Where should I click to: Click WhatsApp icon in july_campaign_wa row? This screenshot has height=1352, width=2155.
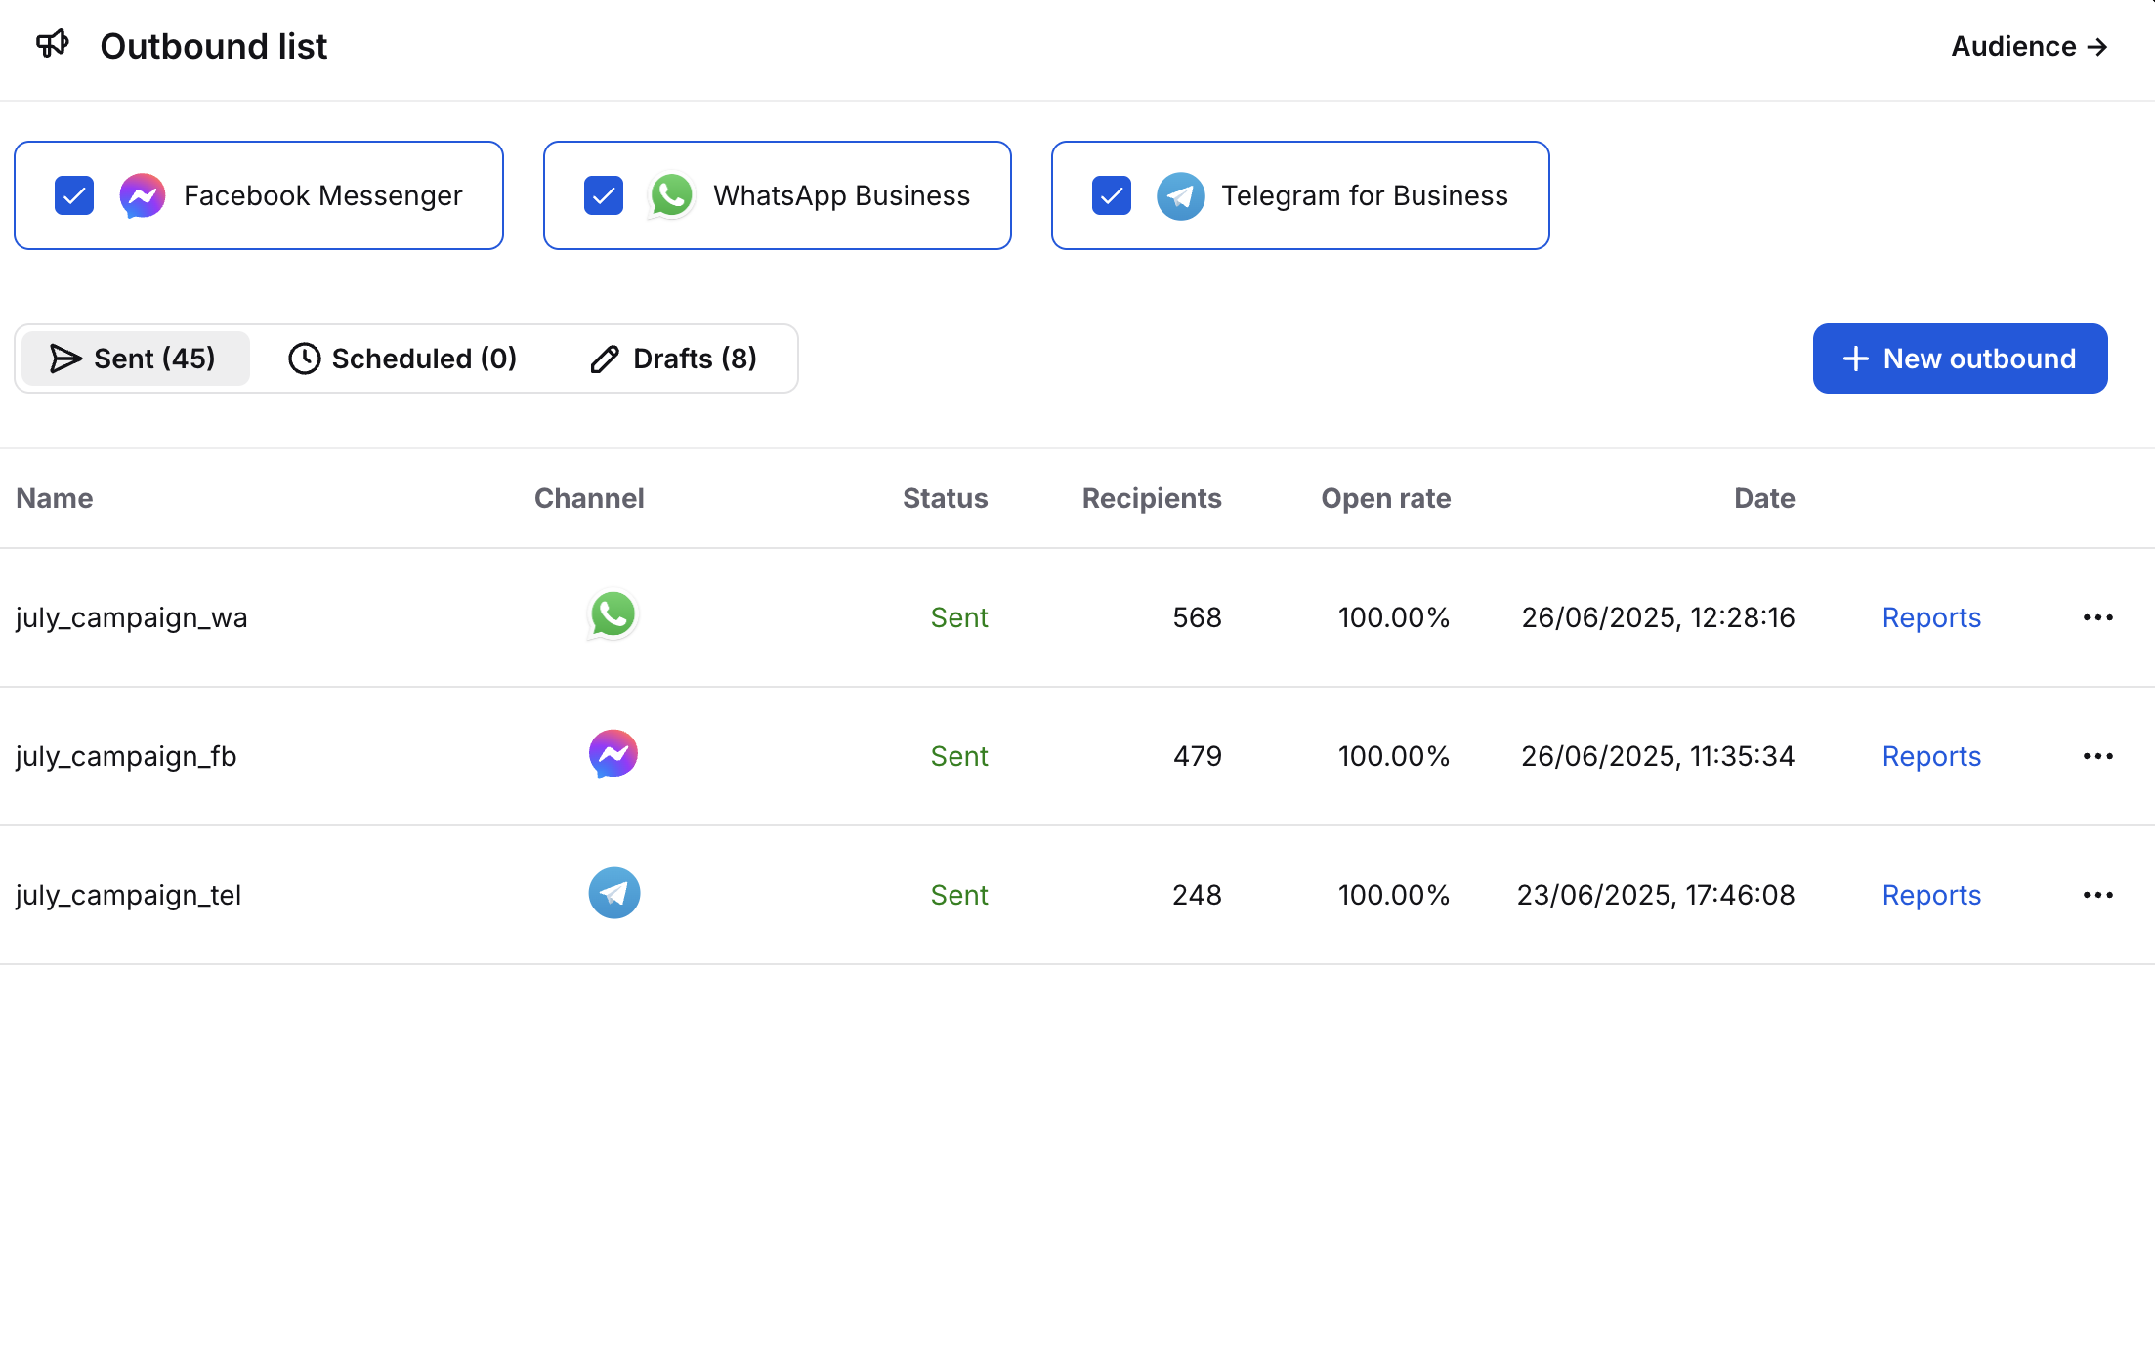coord(613,615)
